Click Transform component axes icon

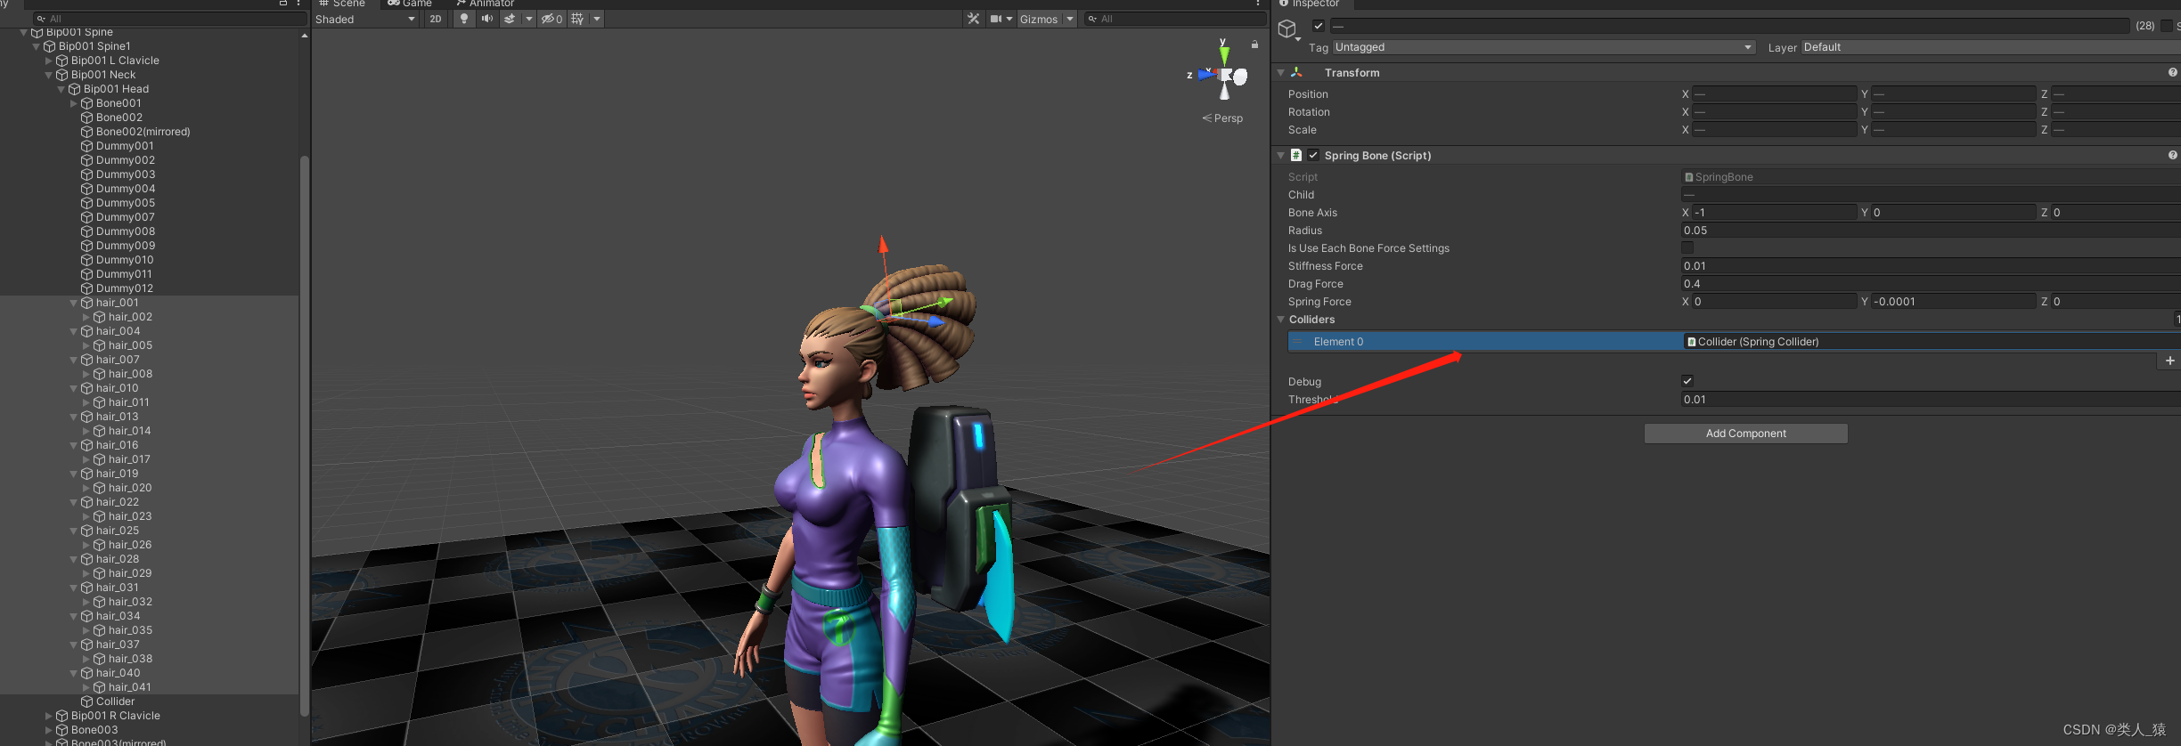pos(1297,73)
